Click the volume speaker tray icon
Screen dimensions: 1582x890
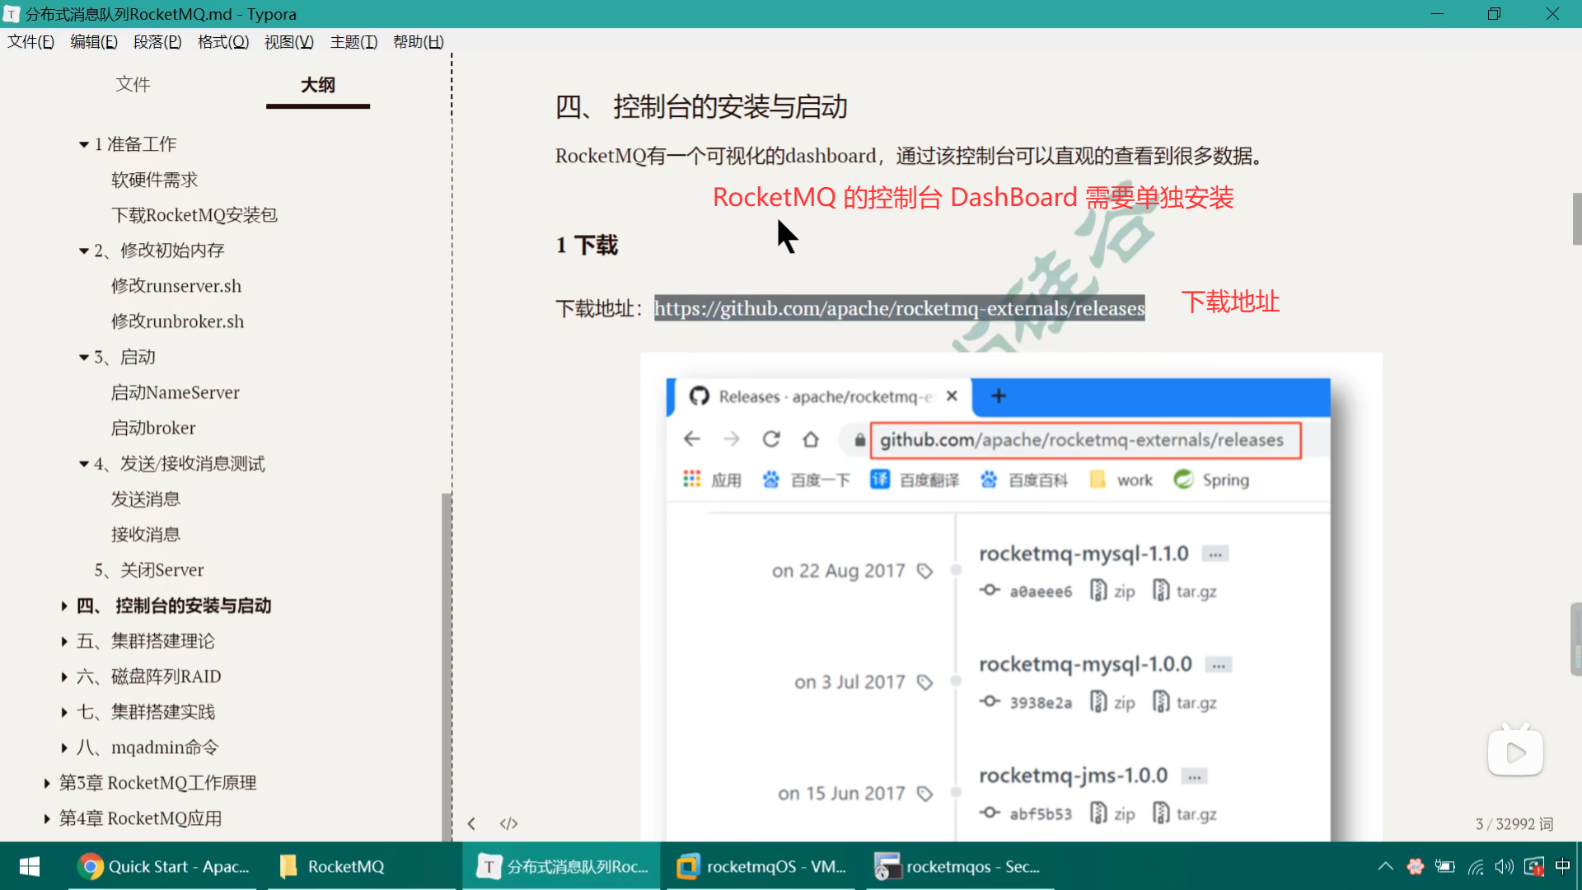point(1504,866)
